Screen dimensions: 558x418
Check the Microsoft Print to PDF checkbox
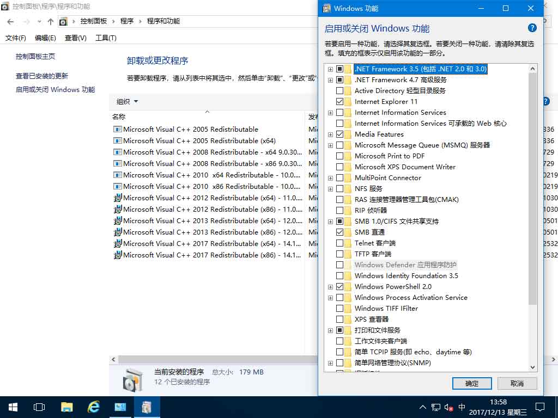[x=340, y=156]
